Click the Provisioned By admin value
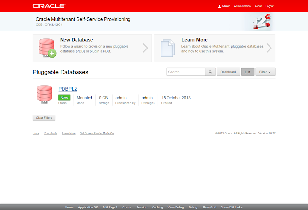 [x=121, y=98]
